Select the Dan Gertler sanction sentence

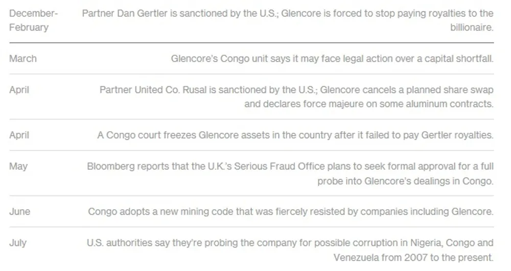288,14
